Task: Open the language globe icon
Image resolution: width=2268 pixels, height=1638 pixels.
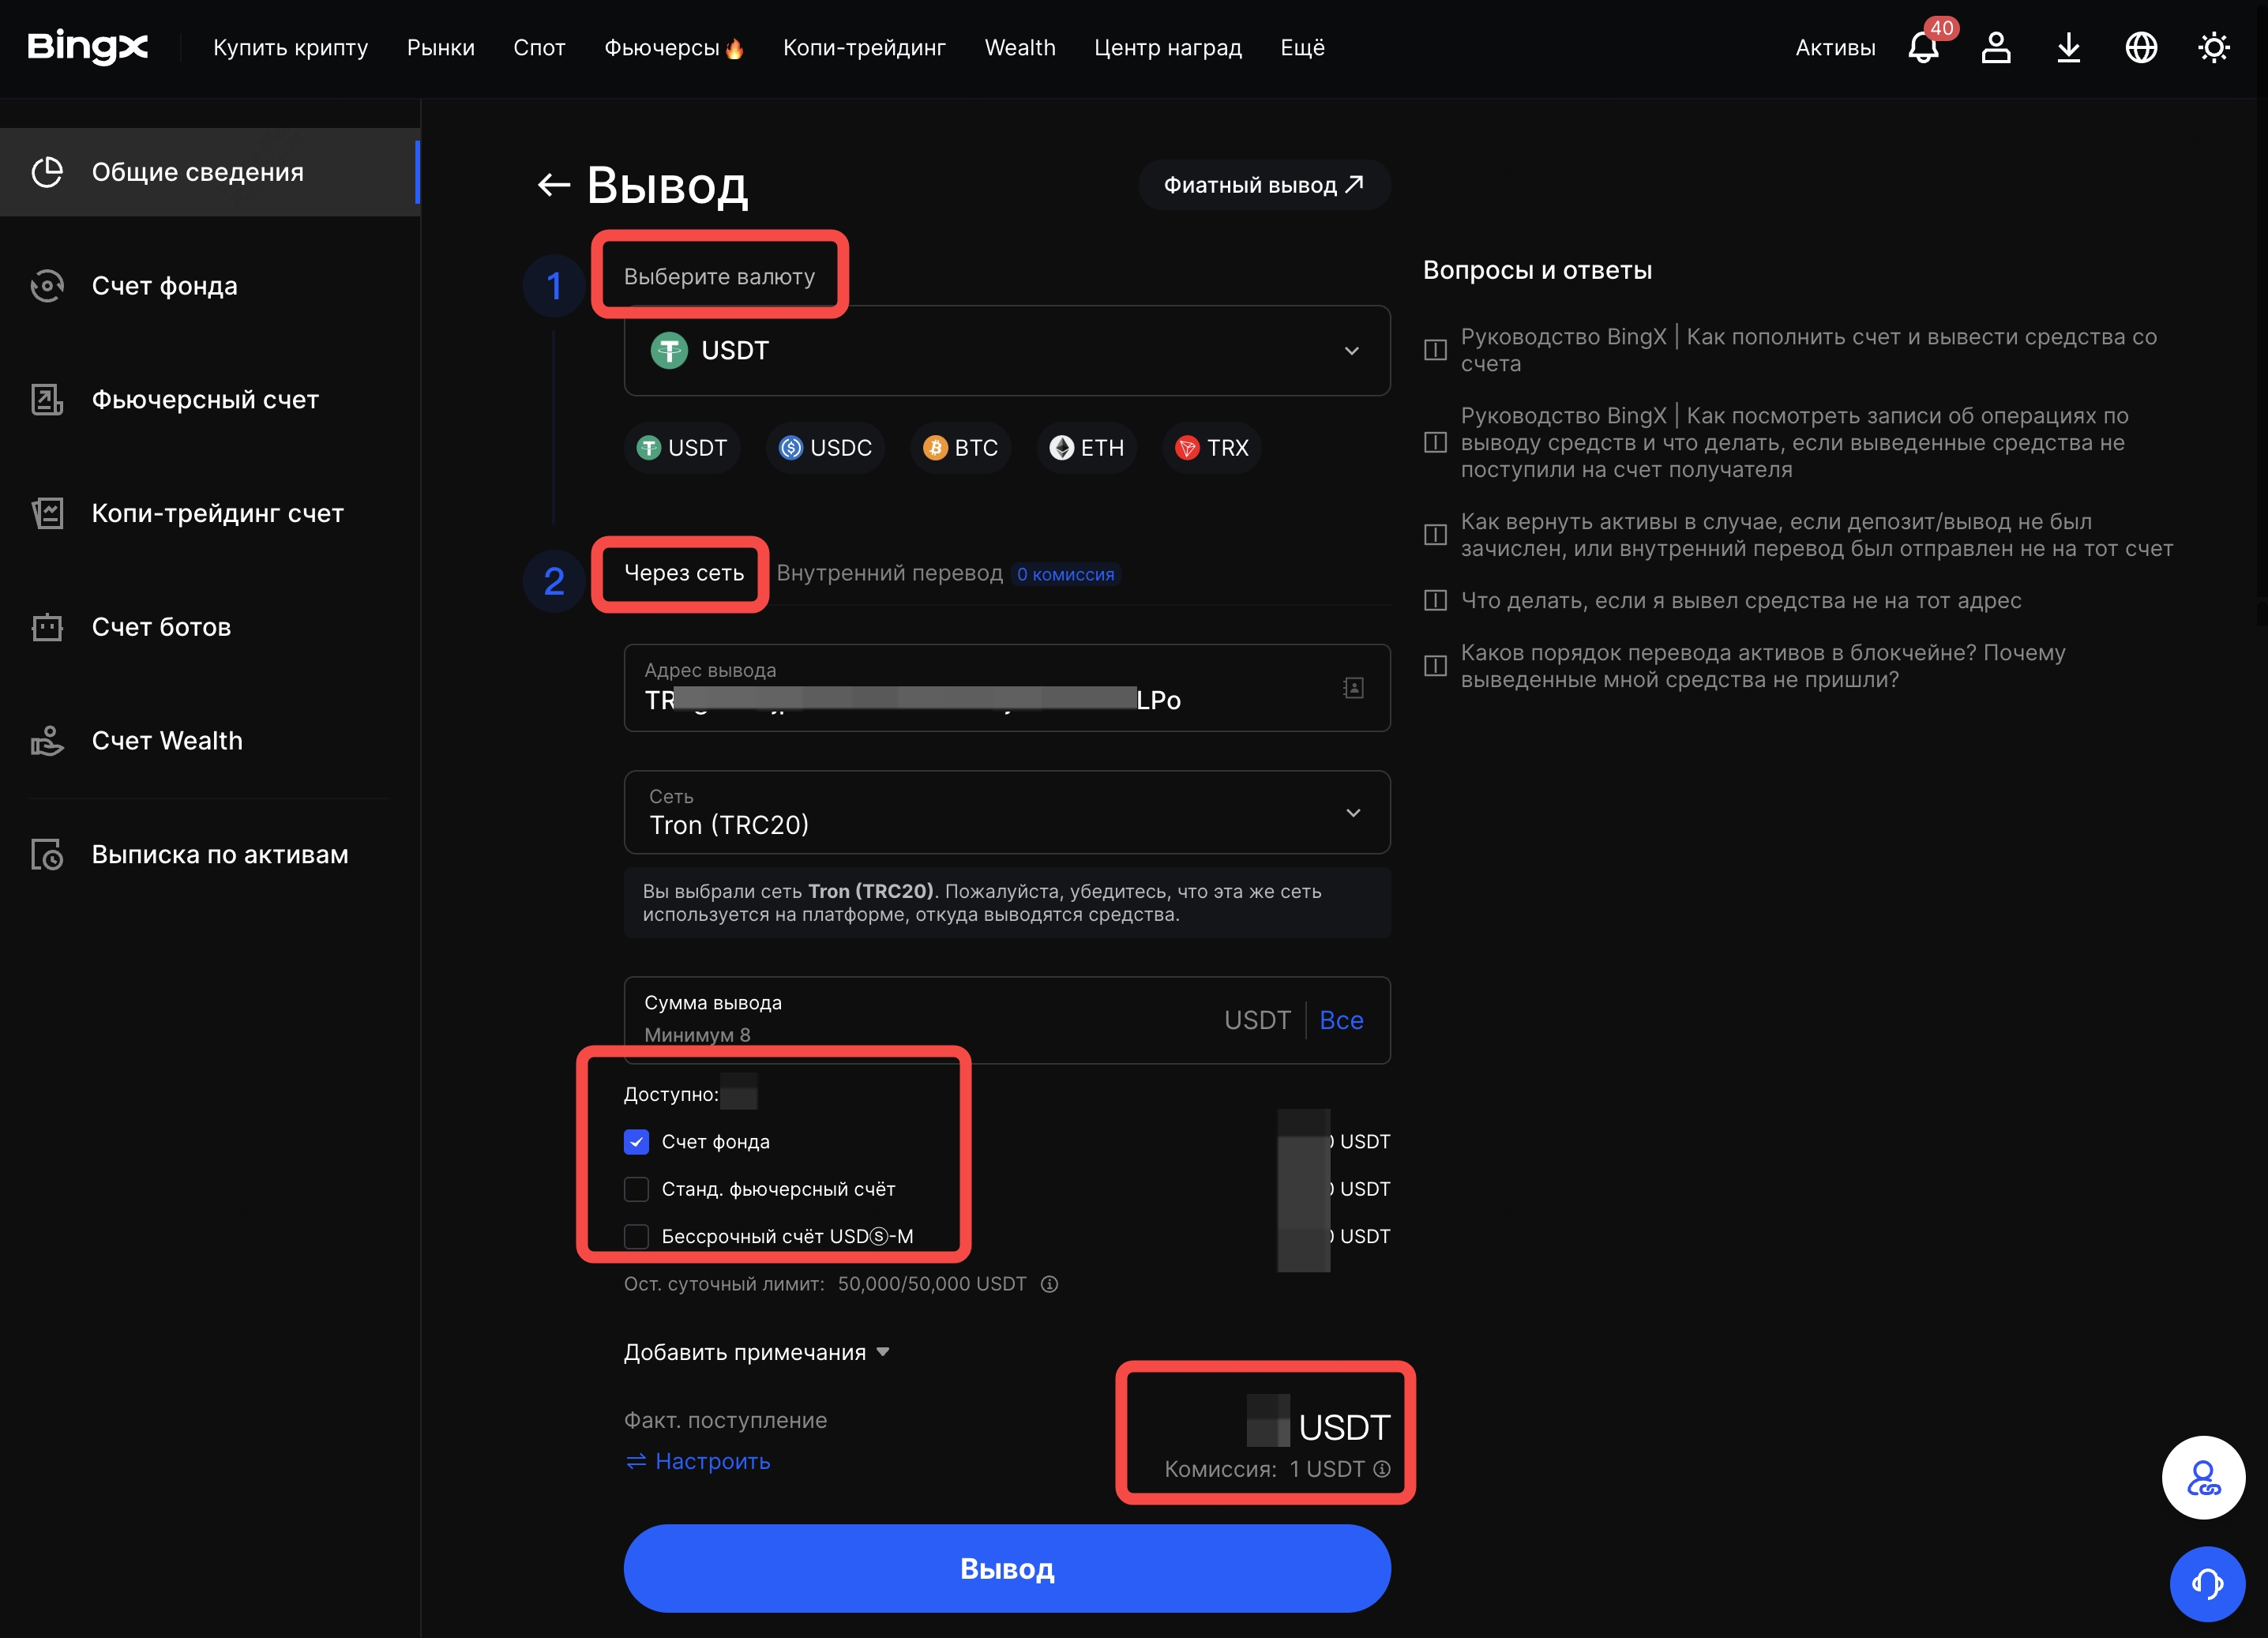Action: coord(2140,47)
